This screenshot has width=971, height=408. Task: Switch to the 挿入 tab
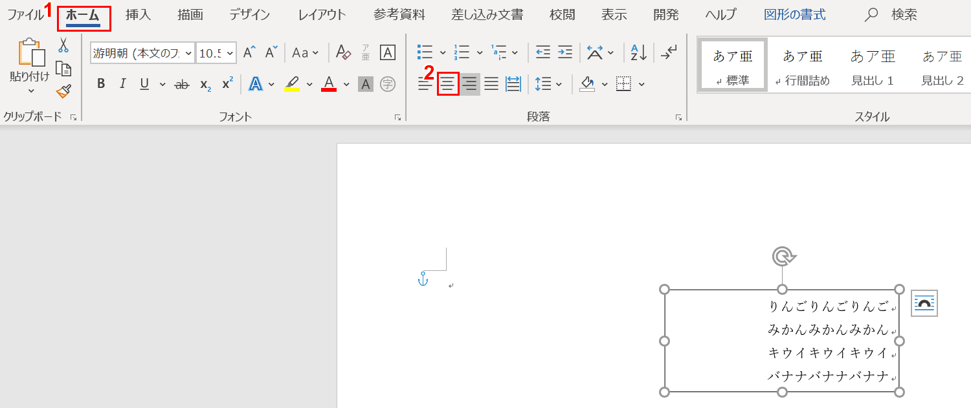pos(138,15)
